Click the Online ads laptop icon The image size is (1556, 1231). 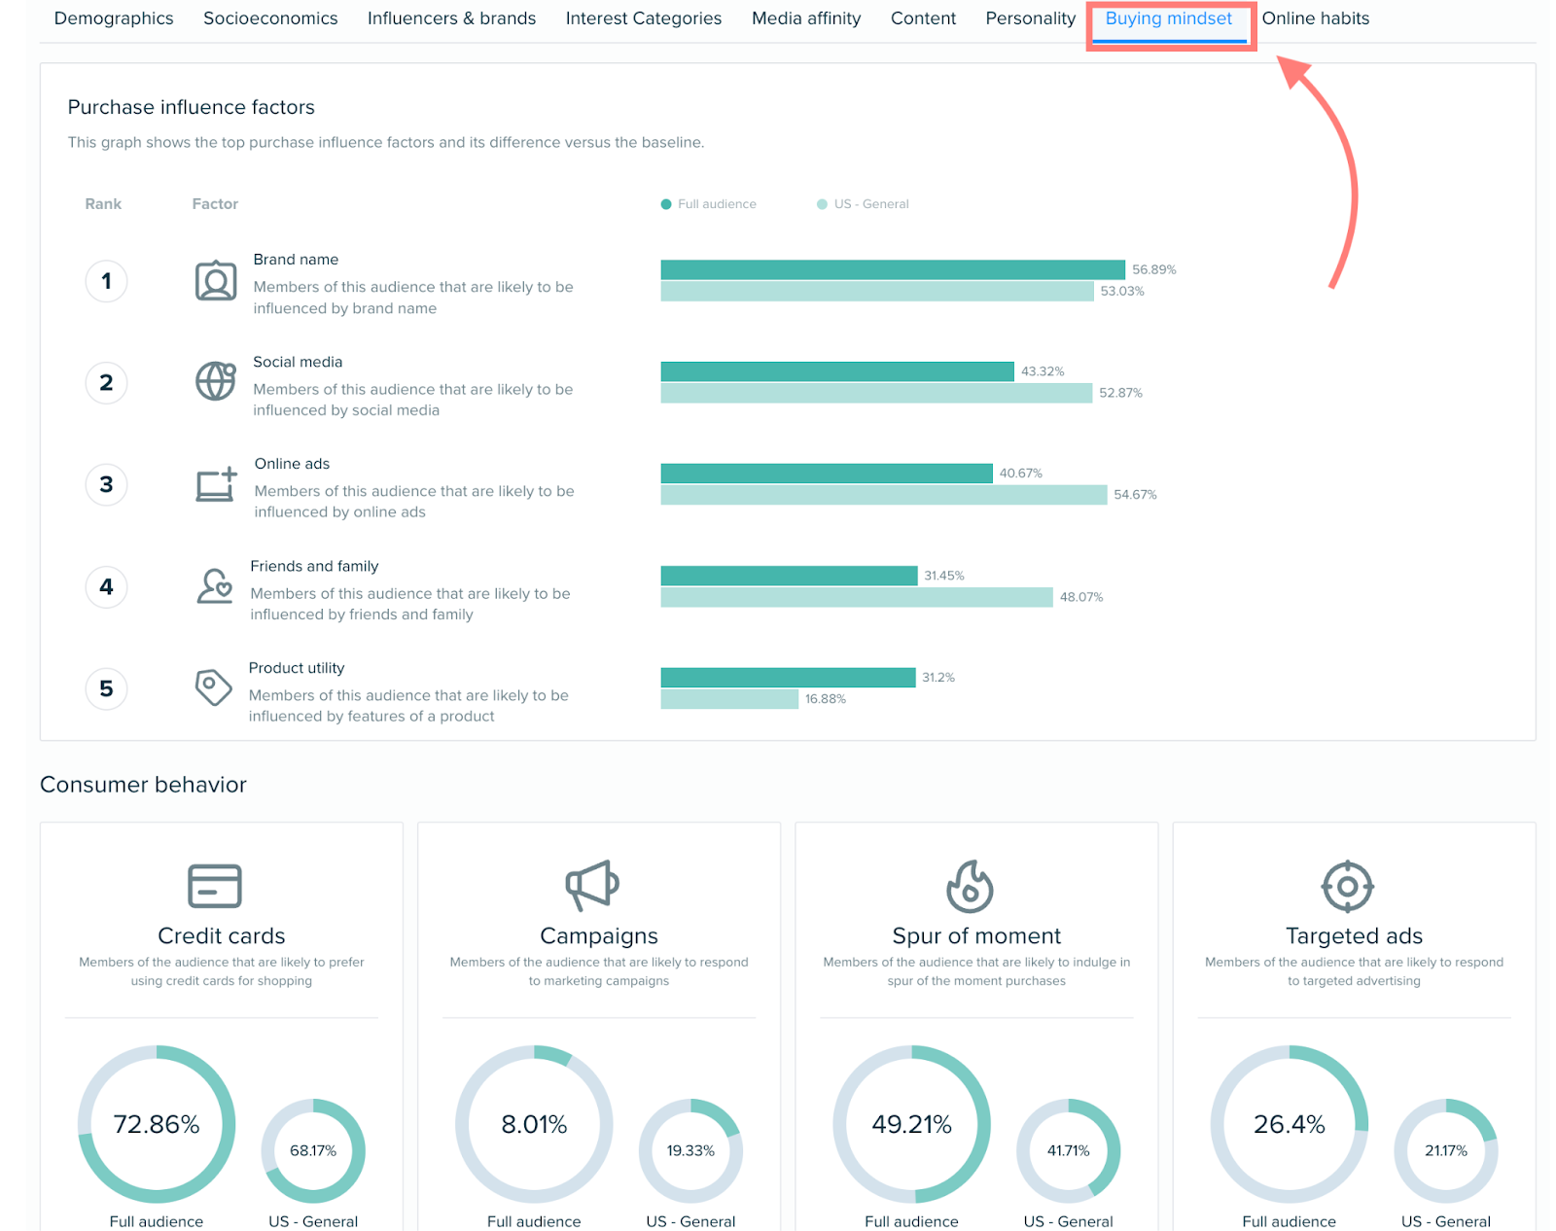pos(215,484)
